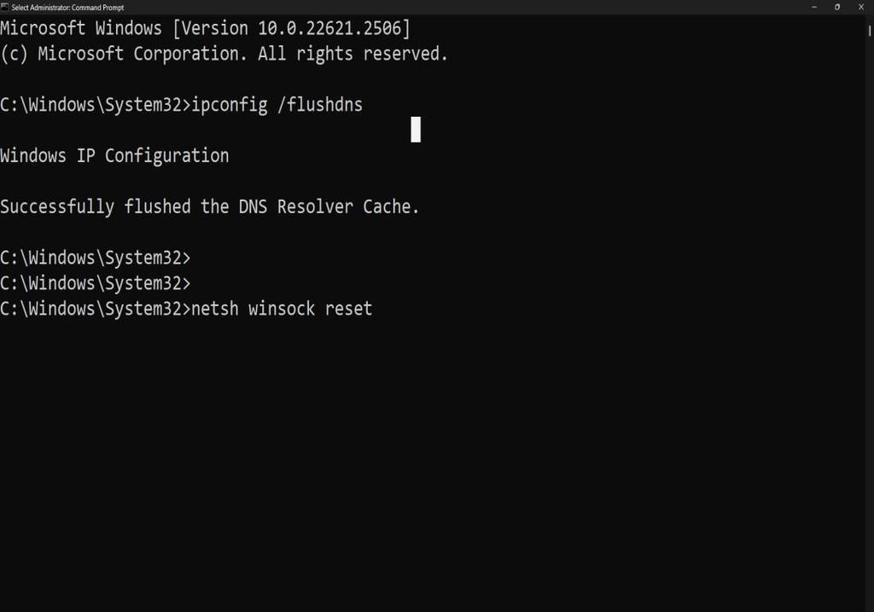Click the first empty C:\Windows\System32> prompt
Image resolution: width=874 pixels, height=612 pixels.
click(96, 258)
